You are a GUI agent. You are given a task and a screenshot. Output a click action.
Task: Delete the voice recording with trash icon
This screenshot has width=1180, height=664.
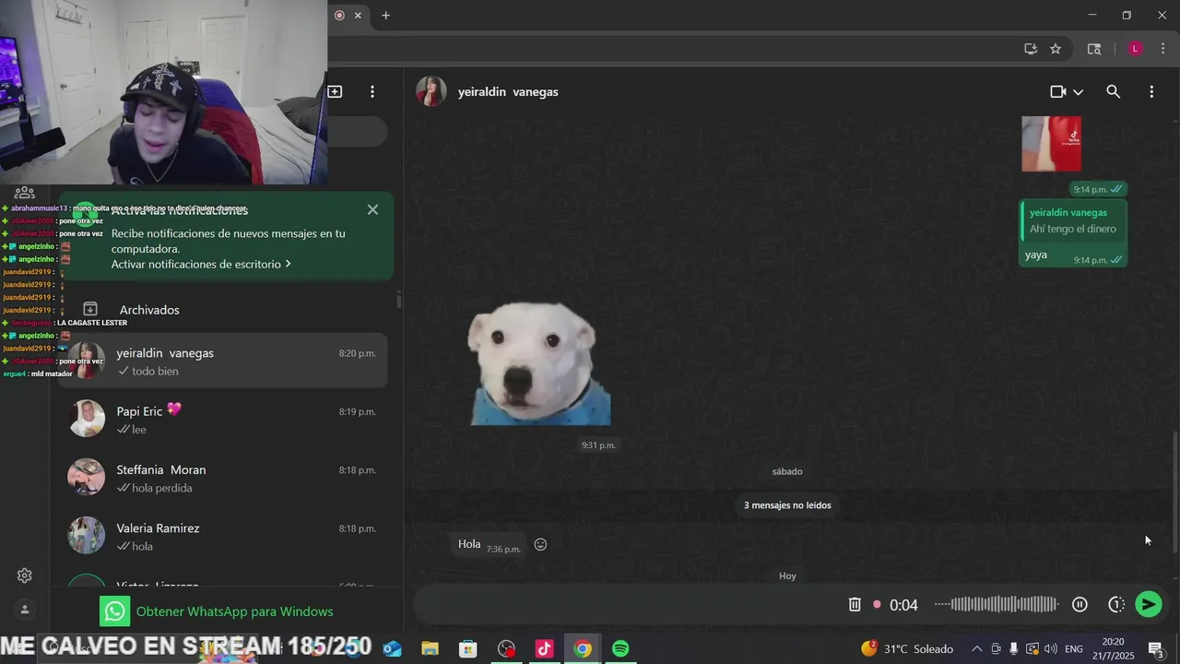[x=855, y=605]
